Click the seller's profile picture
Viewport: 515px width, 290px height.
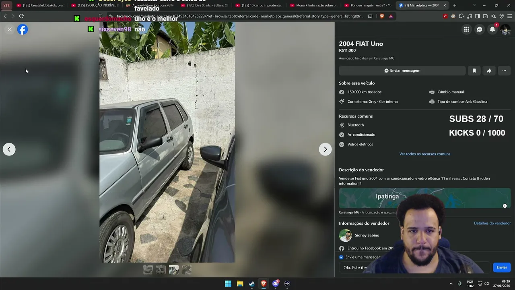pyautogui.click(x=345, y=235)
